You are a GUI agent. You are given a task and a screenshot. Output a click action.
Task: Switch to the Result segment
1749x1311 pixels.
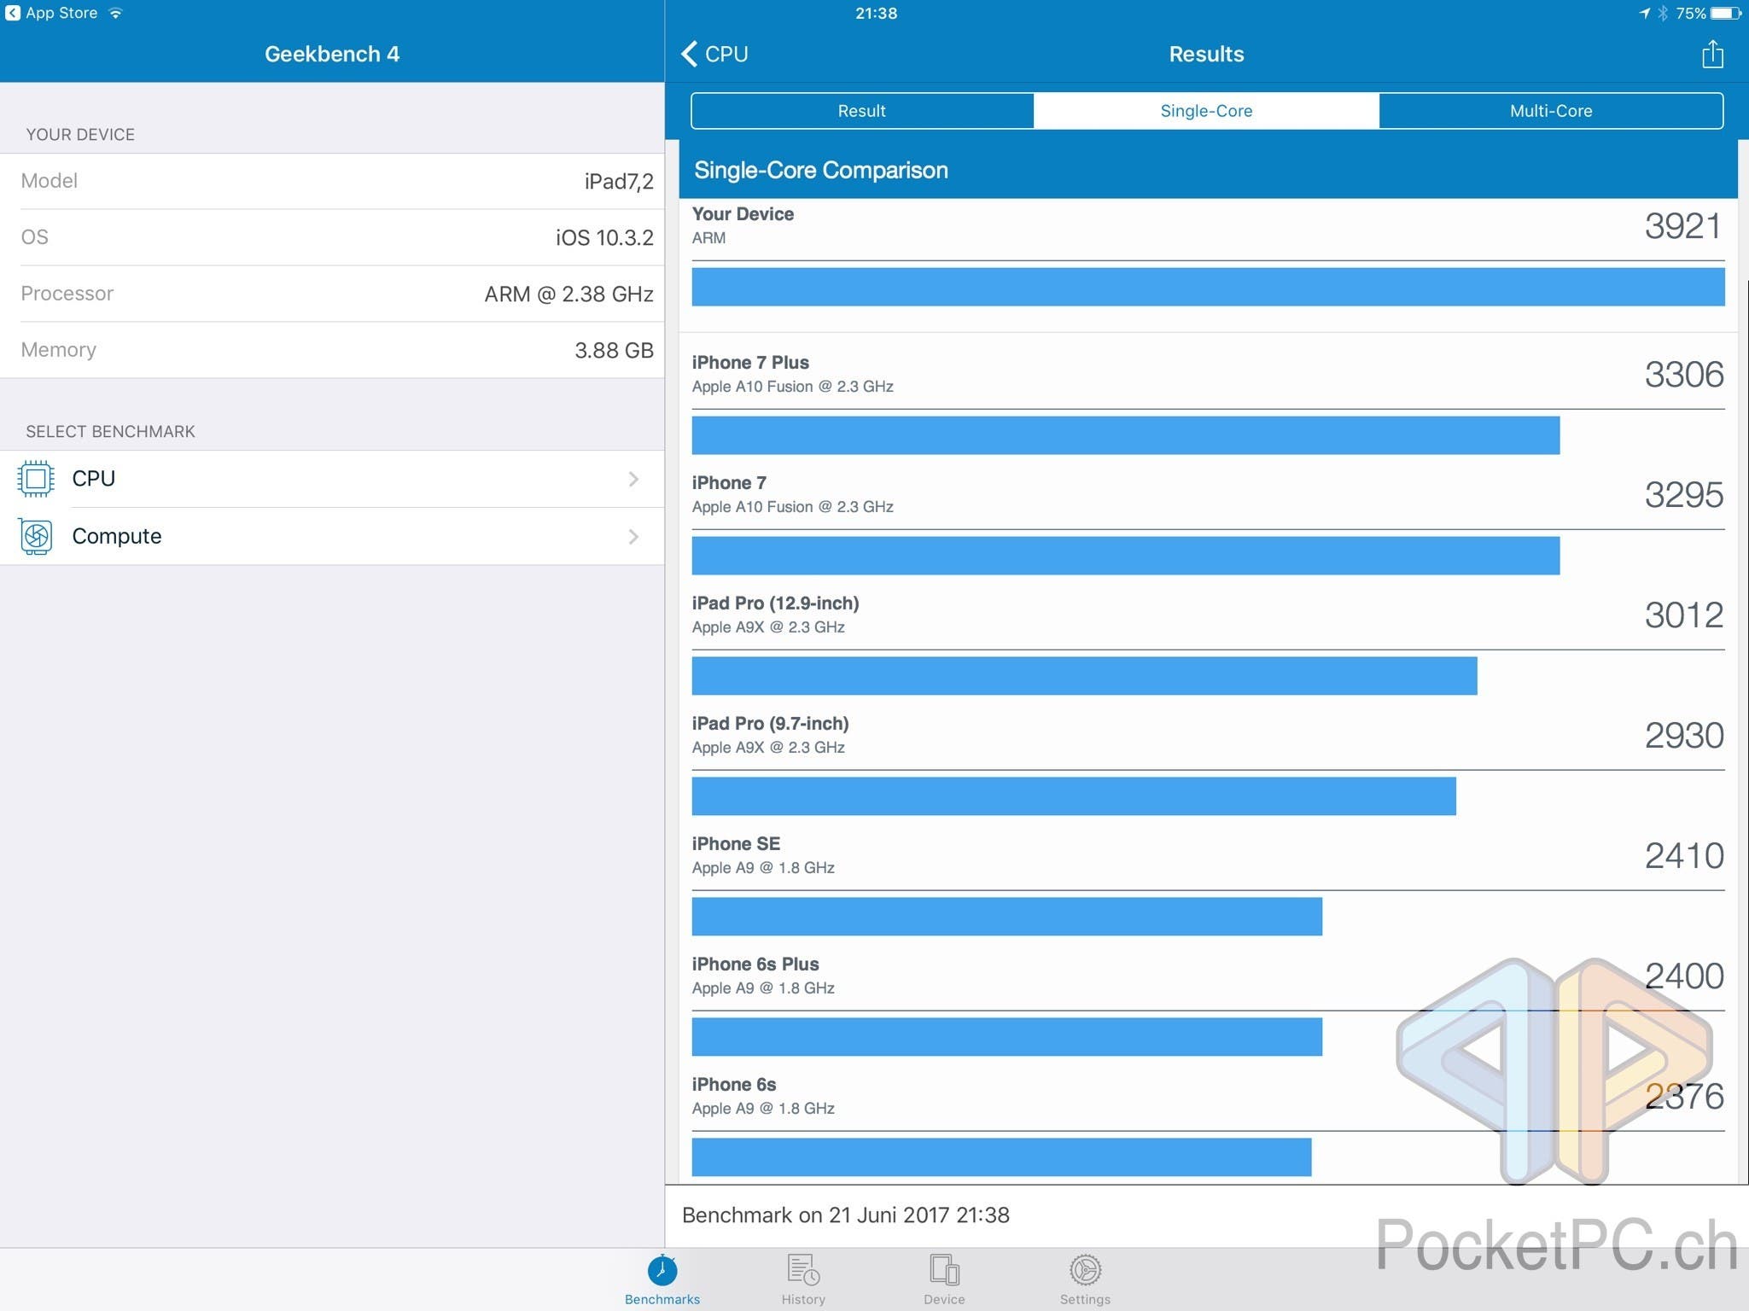coord(862,111)
